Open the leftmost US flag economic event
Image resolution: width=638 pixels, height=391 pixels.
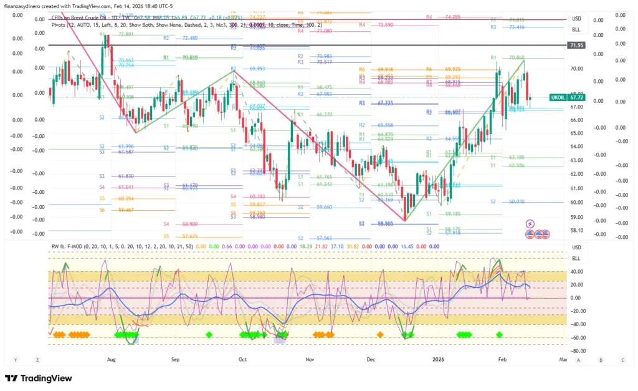pos(530,234)
